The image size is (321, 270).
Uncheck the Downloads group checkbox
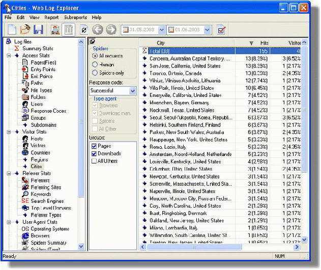[x=94, y=154]
